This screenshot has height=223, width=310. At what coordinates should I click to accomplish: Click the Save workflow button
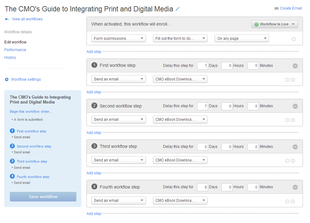pyautogui.click(x=43, y=197)
